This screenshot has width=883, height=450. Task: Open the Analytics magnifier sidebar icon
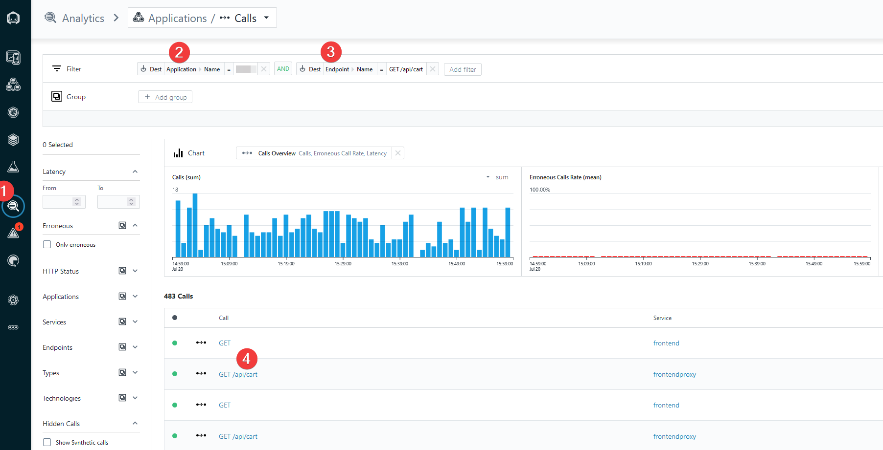pyautogui.click(x=13, y=206)
